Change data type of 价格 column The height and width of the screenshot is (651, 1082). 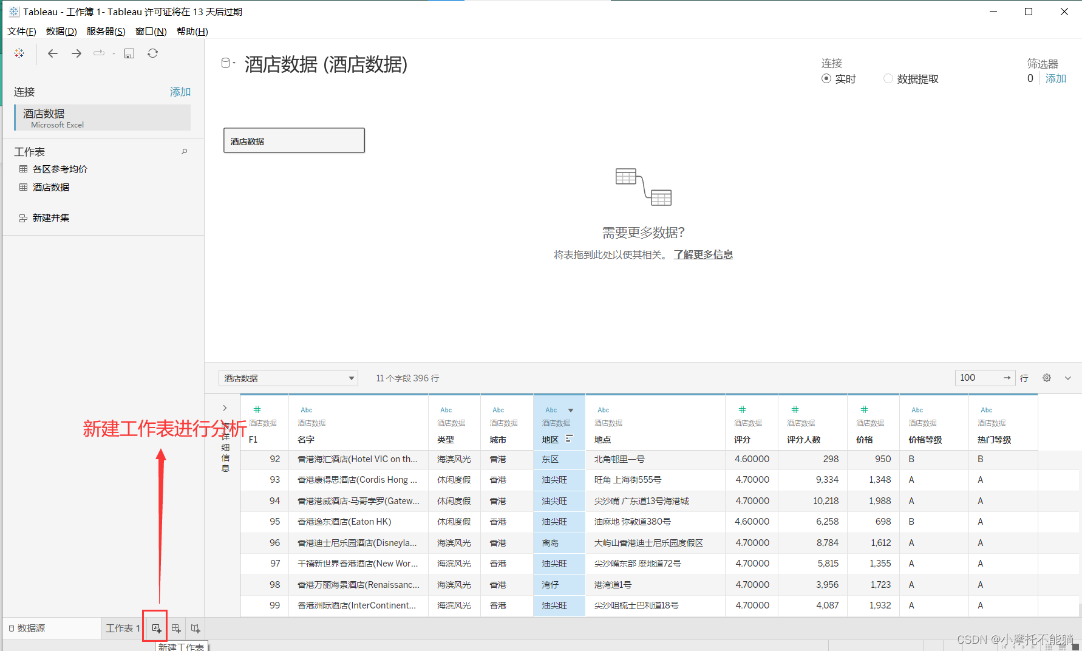(864, 410)
